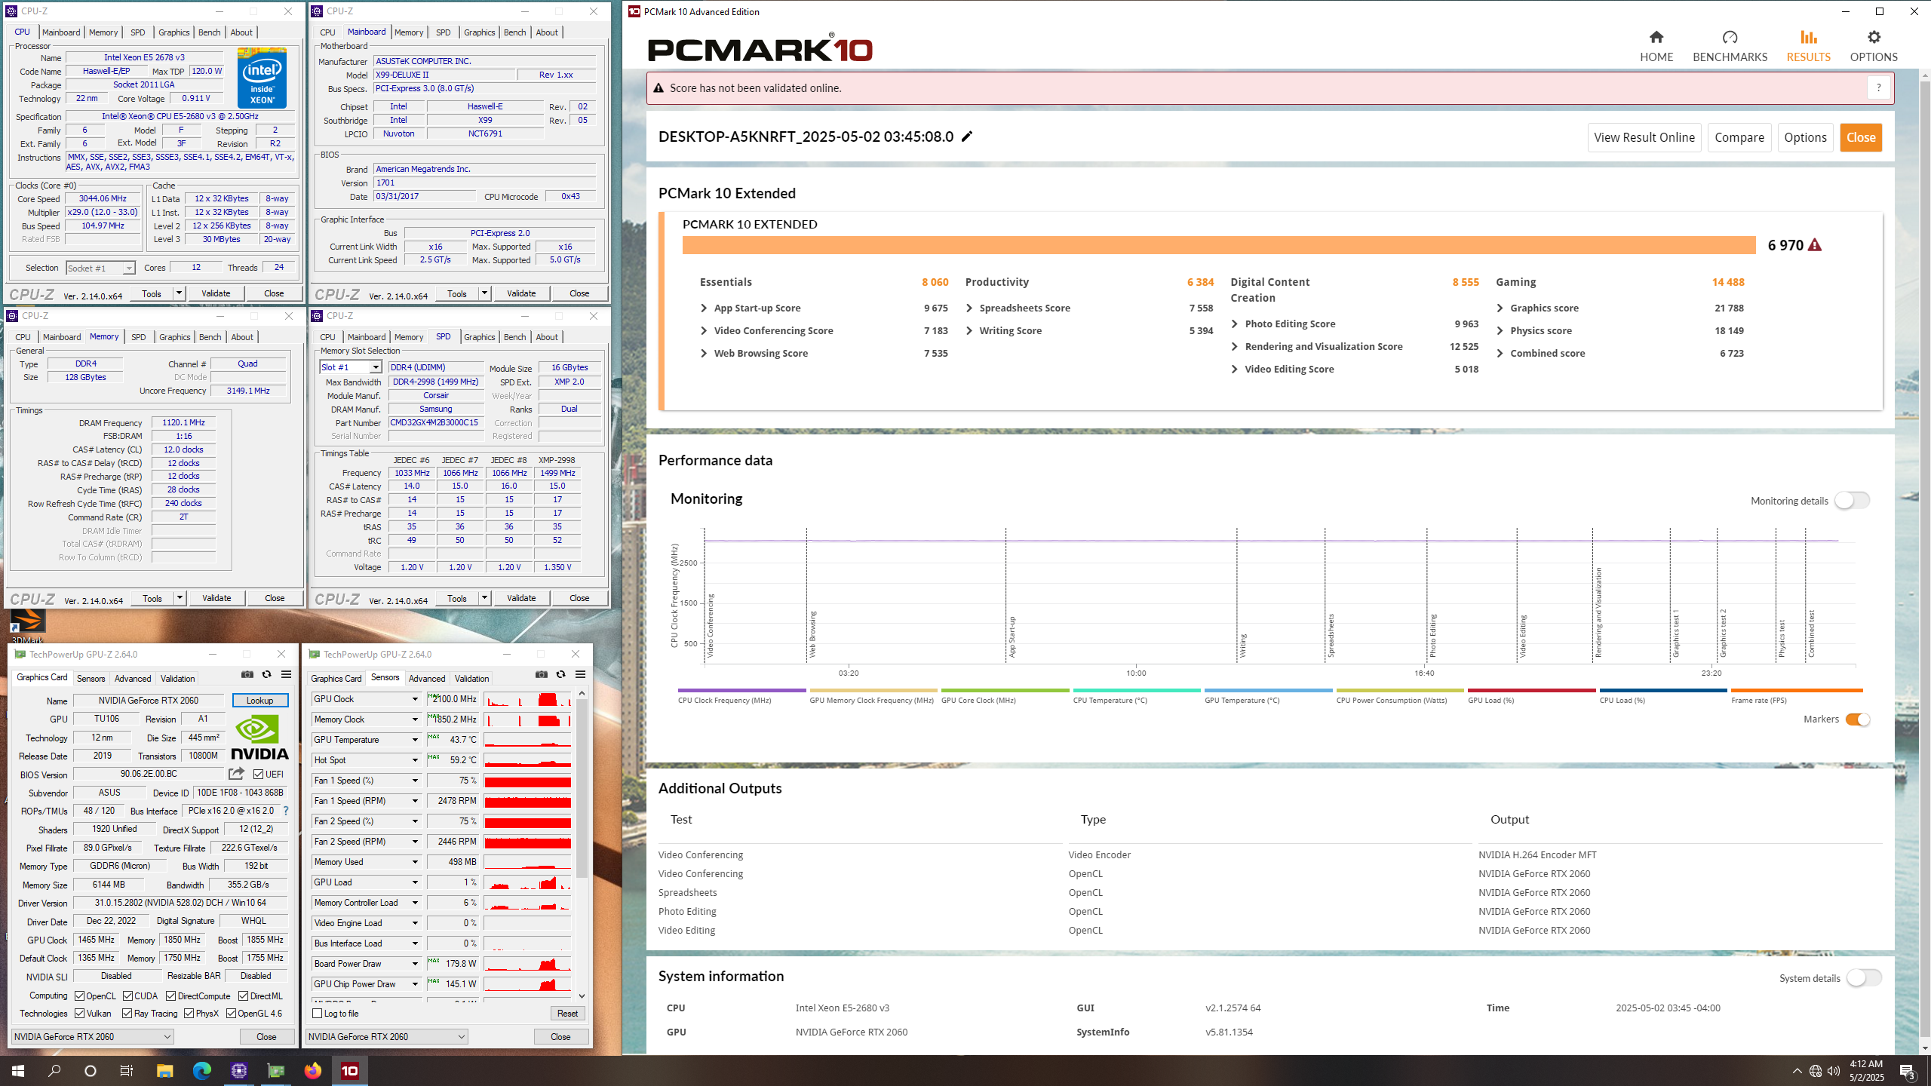Click the Bus Interface question mark in GPU-Z
This screenshot has height=1086, width=1931.
[286, 811]
